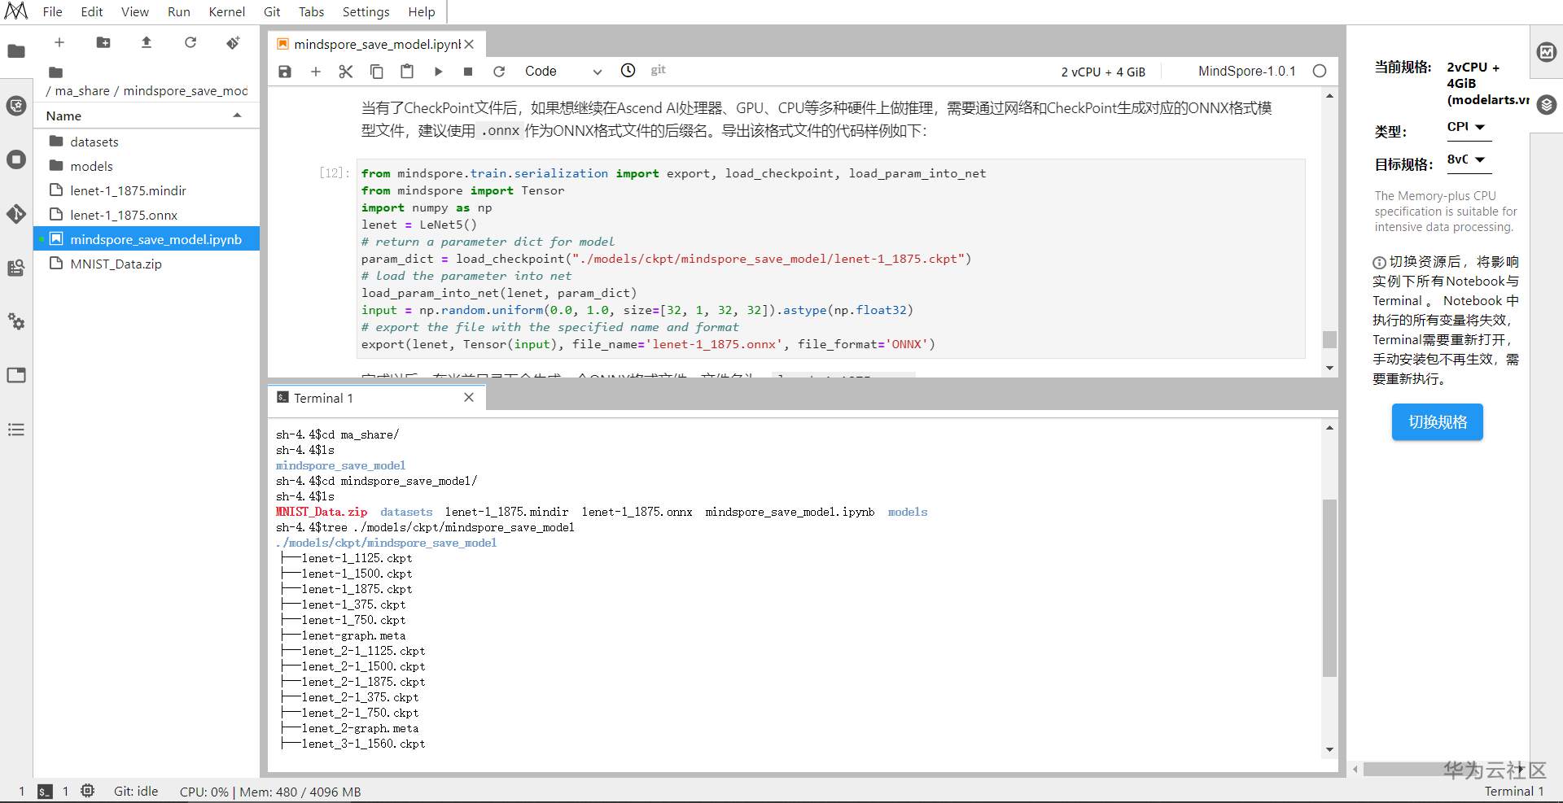Click inside code cell [12] editor
Viewport: 1563px width, 803px height.
(x=832, y=259)
